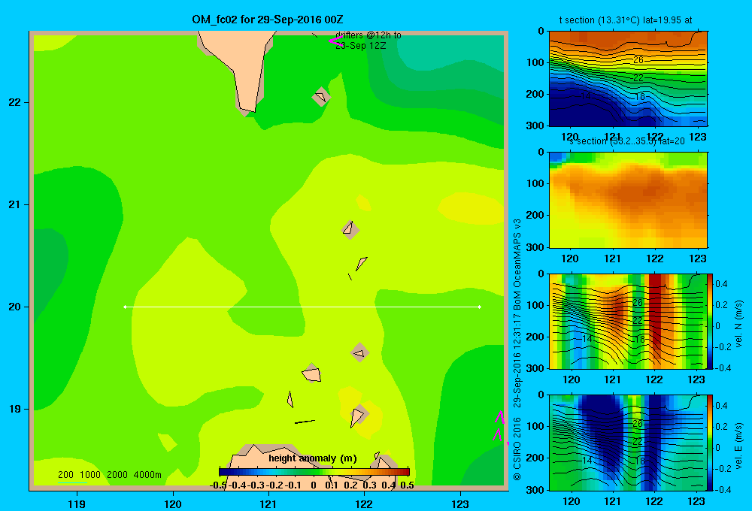Screen dimensions: 752x511
Task: Click the 0 tick on the height anomaly colorbar
Action: click(x=313, y=485)
